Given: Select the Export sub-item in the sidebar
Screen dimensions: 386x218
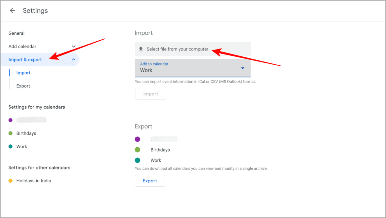Looking at the screenshot, I should (23, 86).
